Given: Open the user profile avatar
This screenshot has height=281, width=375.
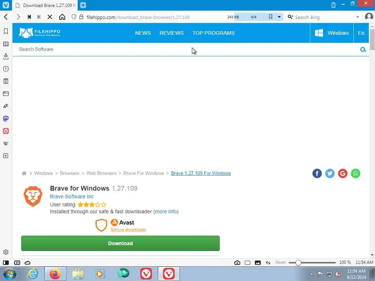Looking at the screenshot, I should tap(369, 17).
